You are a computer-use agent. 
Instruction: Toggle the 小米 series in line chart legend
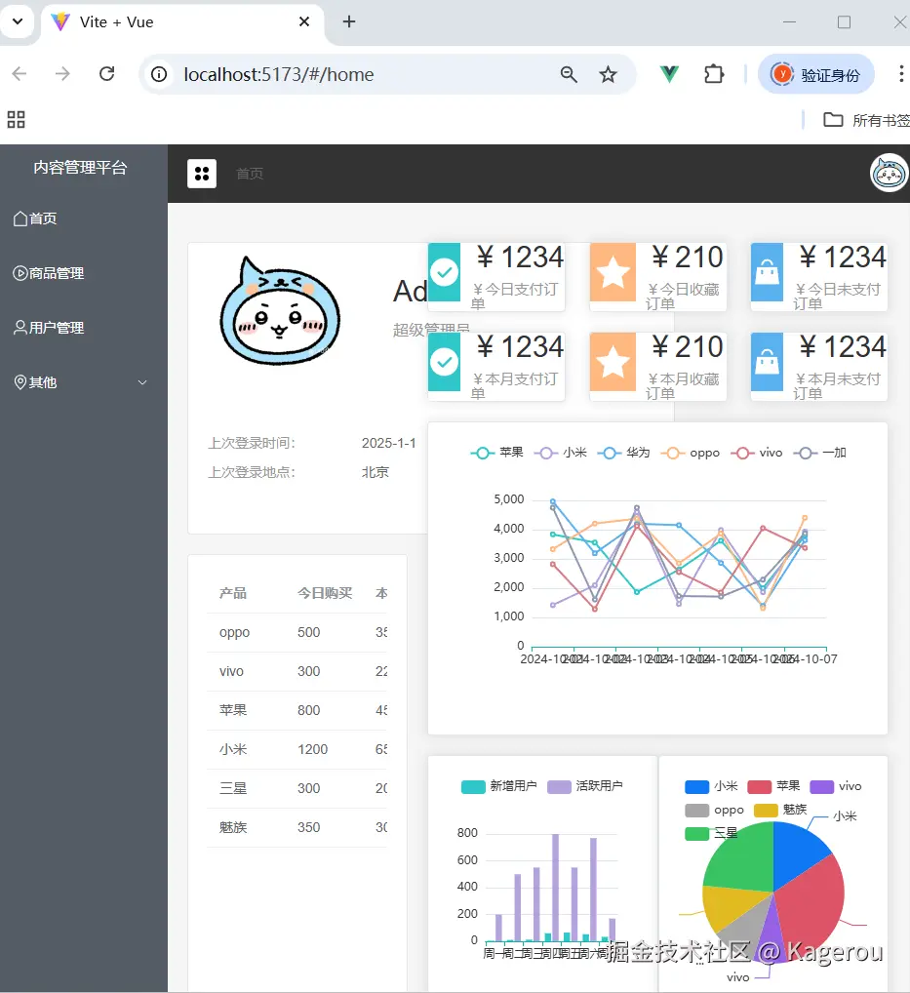561,453
